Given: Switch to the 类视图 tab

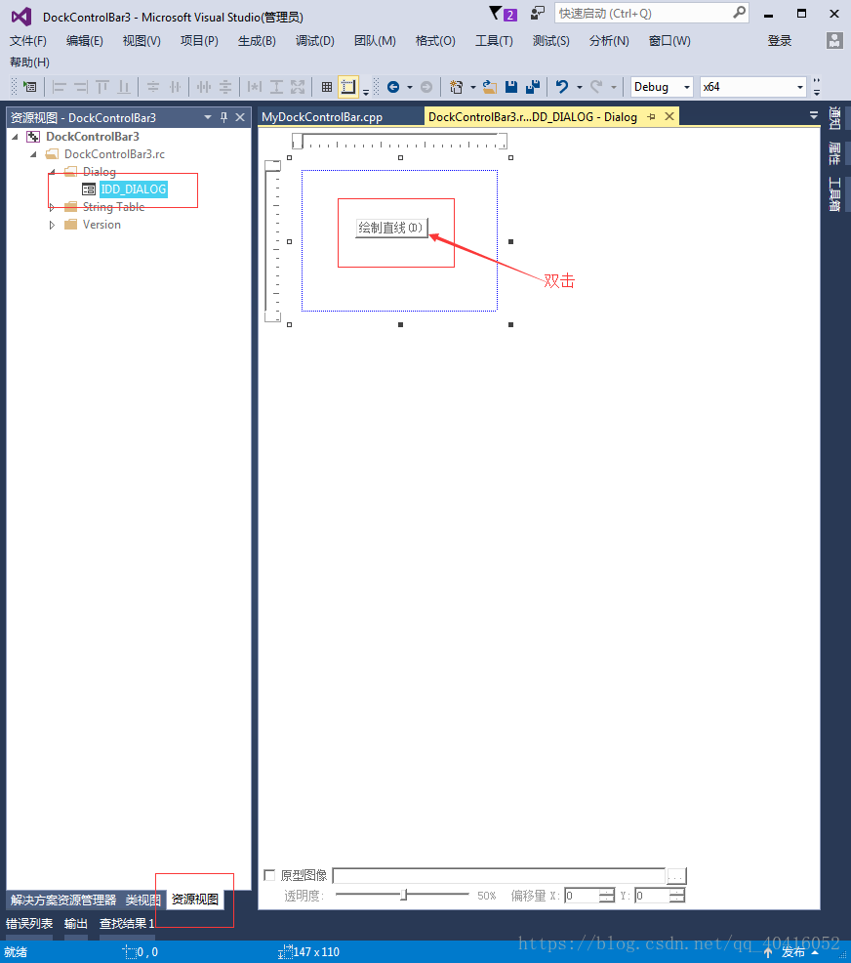Looking at the screenshot, I should click(142, 900).
